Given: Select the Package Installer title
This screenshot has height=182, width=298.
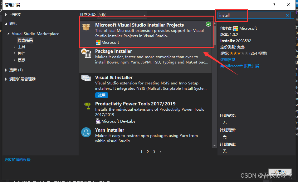Looking at the screenshot, I should point(114,51).
